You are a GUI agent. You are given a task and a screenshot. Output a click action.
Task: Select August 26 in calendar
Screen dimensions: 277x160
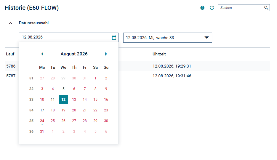click(63, 121)
